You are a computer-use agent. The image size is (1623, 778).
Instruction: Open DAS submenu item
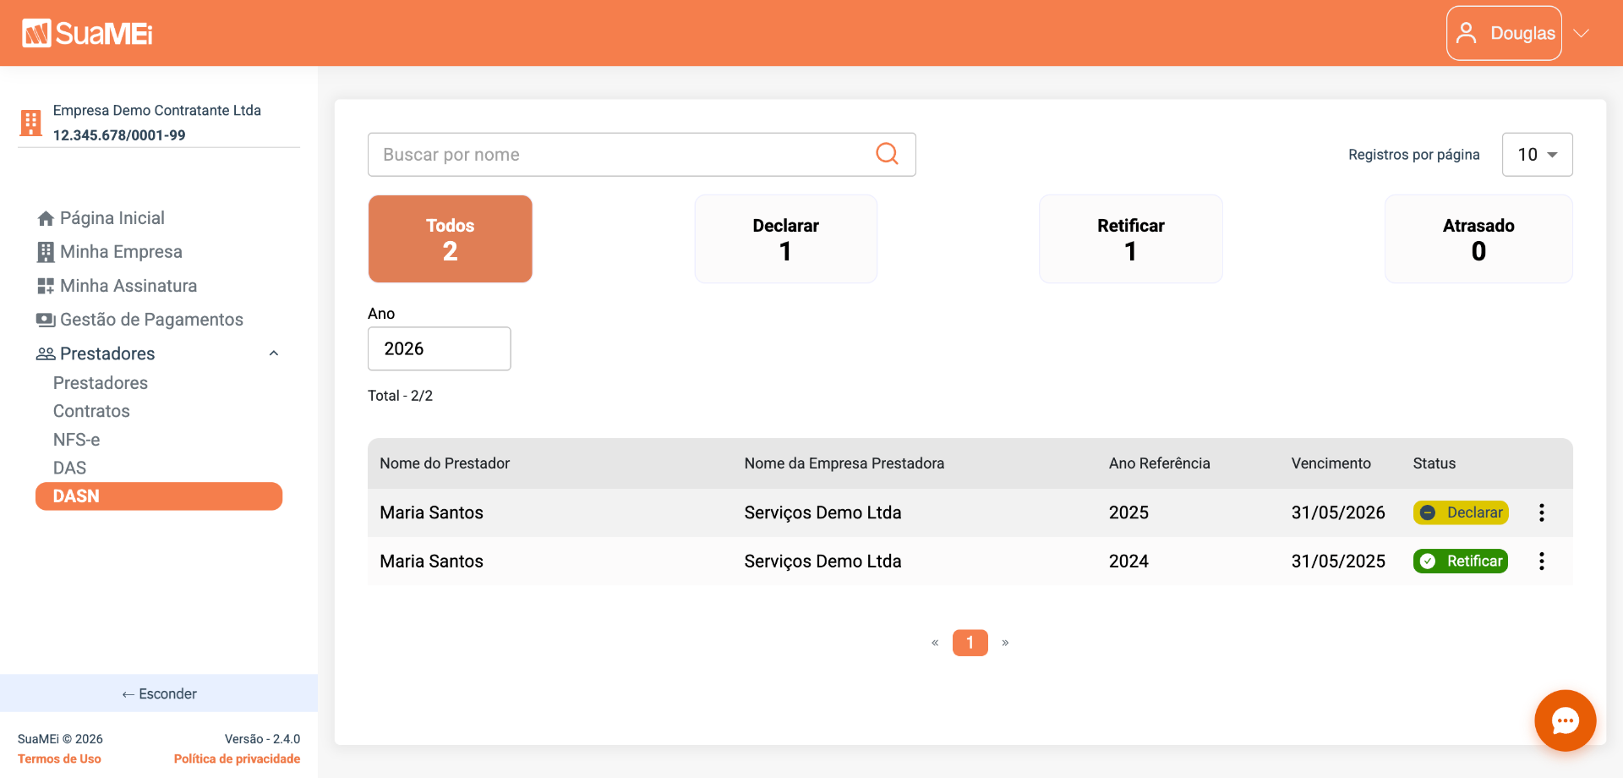click(x=69, y=468)
